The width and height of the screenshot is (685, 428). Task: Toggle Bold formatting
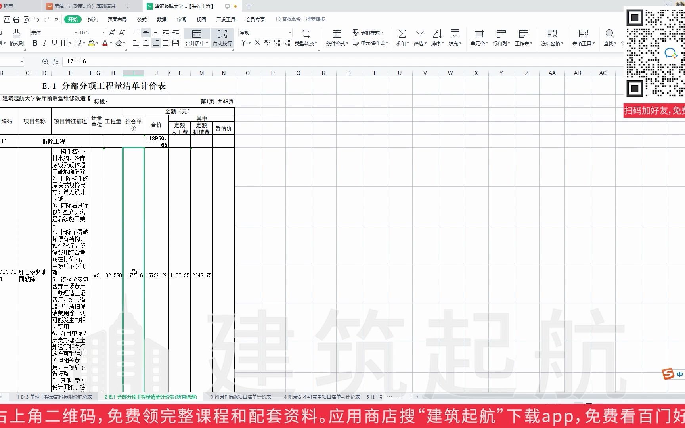35,43
